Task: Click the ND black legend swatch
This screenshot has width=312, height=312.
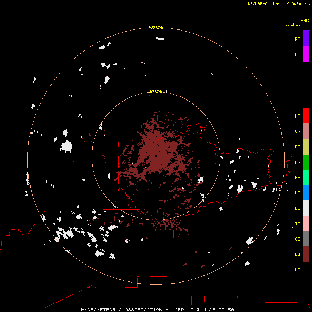Action: (x=306, y=270)
